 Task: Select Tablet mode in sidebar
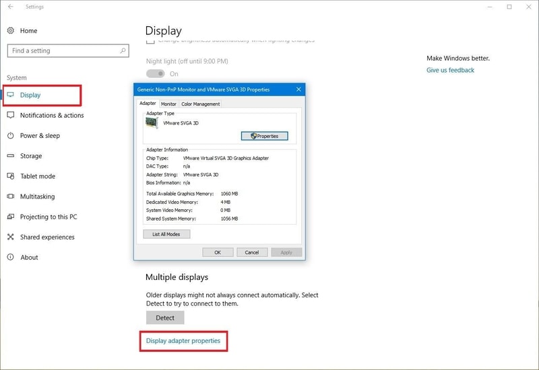[x=38, y=176]
